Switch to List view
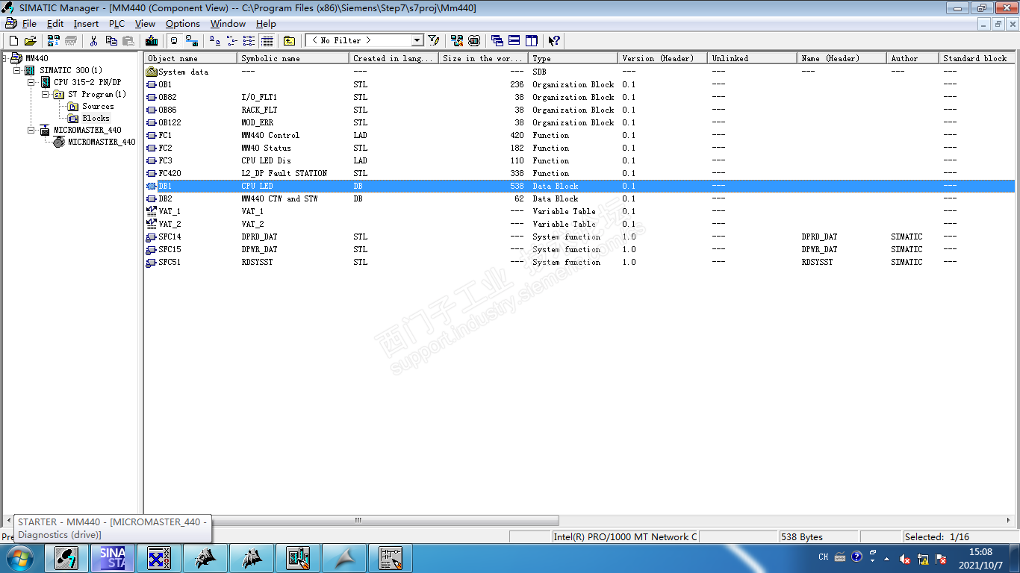1020x573 pixels. tap(249, 40)
